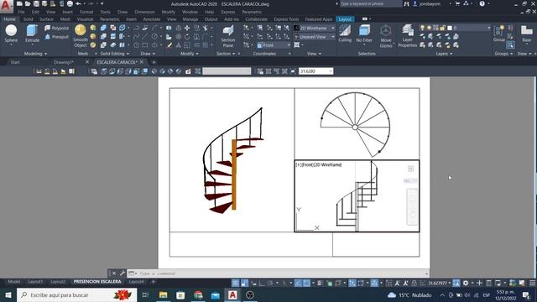Click the 15°C Nublado weather widget
Image resolution: width=537 pixels, height=302 pixels.
coord(409,294)
